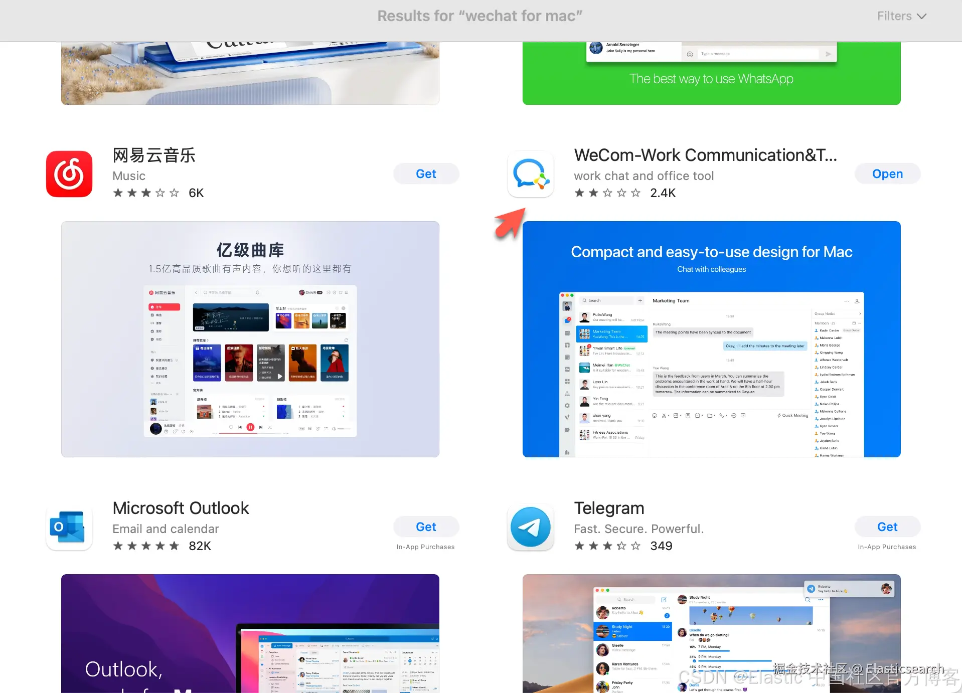Click 'work chat and office tool' subtitle

[644, 176]
